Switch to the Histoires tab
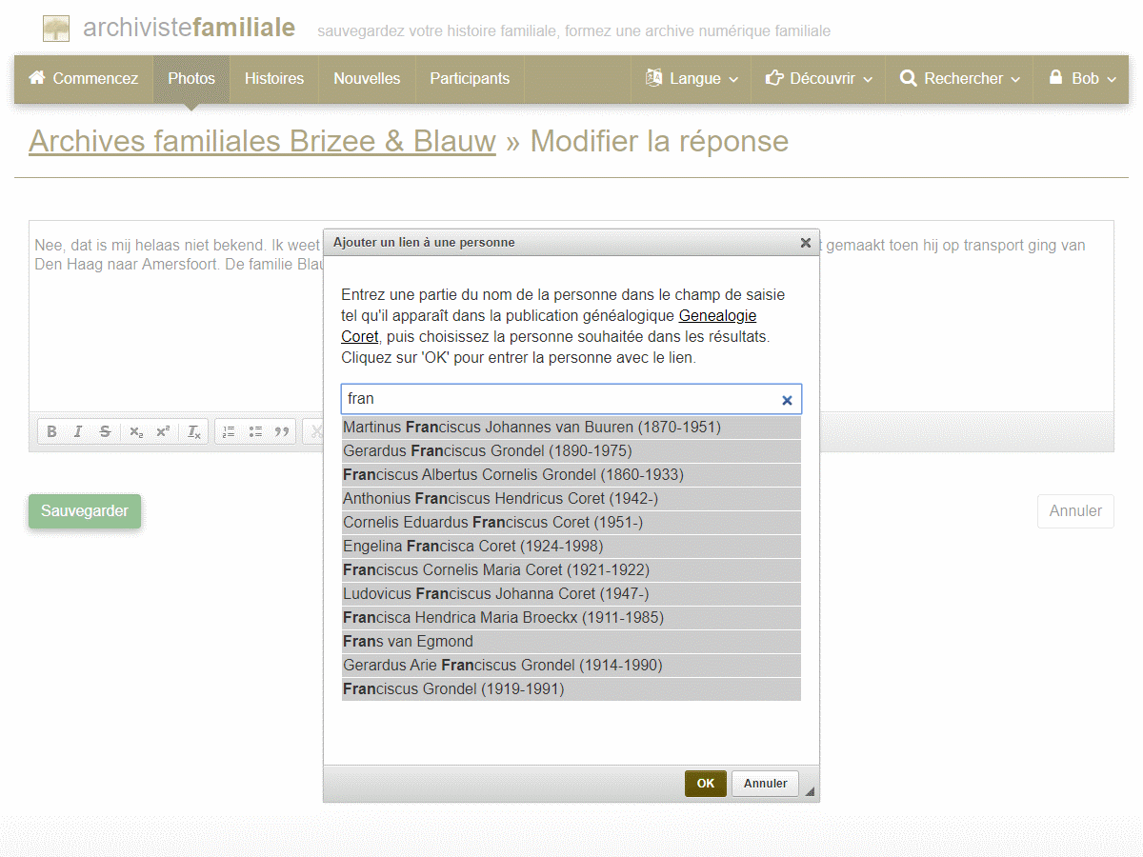This screenshot has height=857, width=1143. 274,79
